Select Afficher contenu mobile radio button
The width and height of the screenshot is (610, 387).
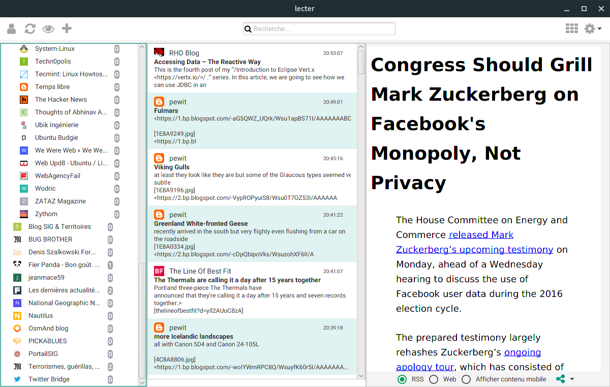(466, 379)
